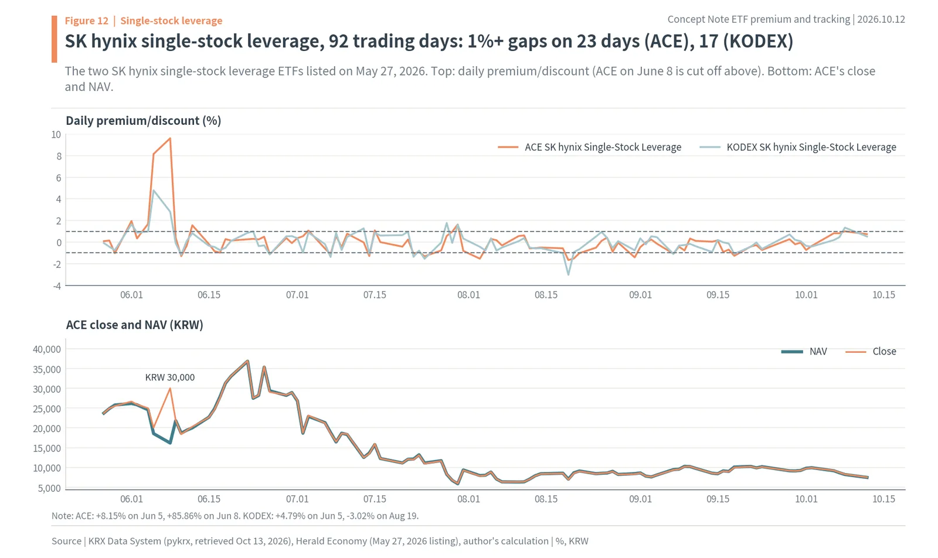Click the '30,000' y-axis label
The width and height of the screenshot is (938, 558).
tap(47, 389)
